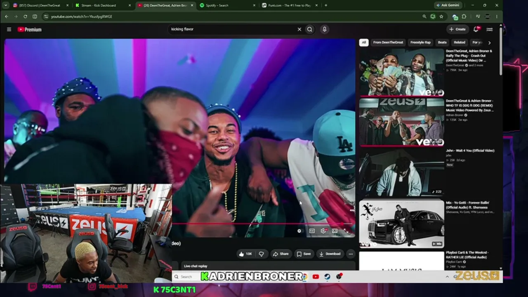Open video player settings gear
This screenshot has width=528, height=297.
323,231
